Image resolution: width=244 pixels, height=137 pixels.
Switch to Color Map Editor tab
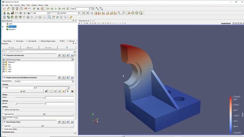32,41
